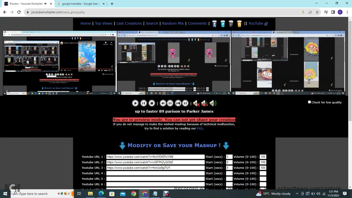Open the tab search dropdown arrow
The height and width of the screenshot is (198, 352).
point(317,3)
